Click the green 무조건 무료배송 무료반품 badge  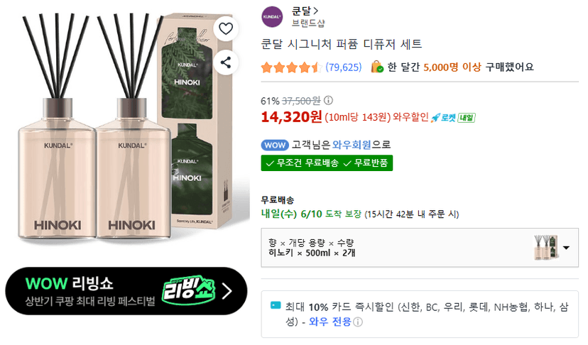click(327, 163)
